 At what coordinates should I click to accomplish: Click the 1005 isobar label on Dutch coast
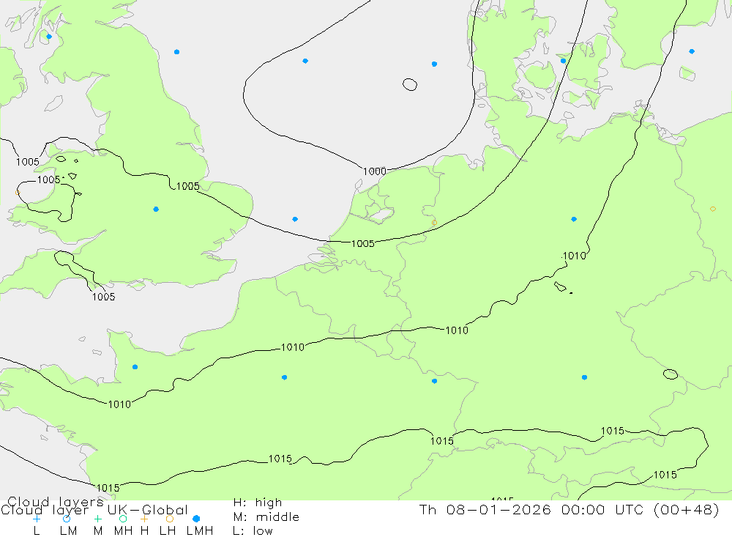[363, 243]
